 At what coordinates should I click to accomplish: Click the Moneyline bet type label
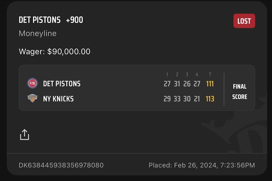point(38,33)
